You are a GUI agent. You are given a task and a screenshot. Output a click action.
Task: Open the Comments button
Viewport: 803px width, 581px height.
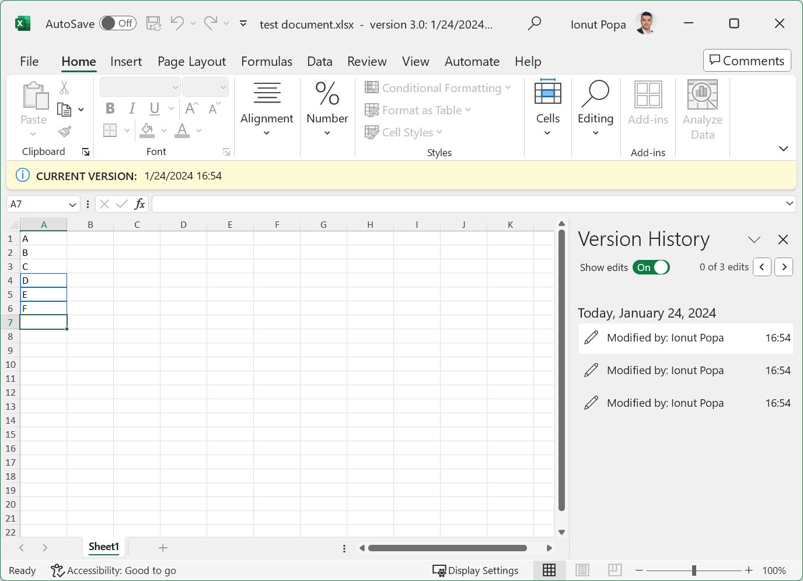pyautogui.click(x=747, y=61)
